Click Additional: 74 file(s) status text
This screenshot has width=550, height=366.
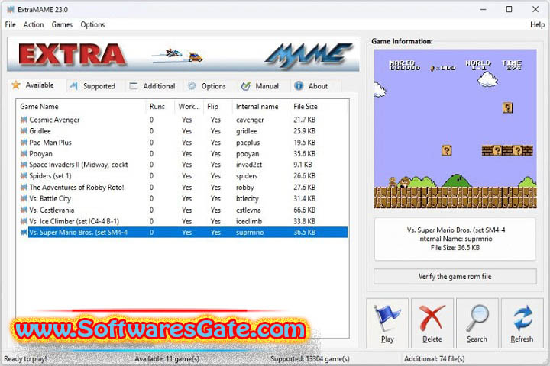click(x=434, y=358)
